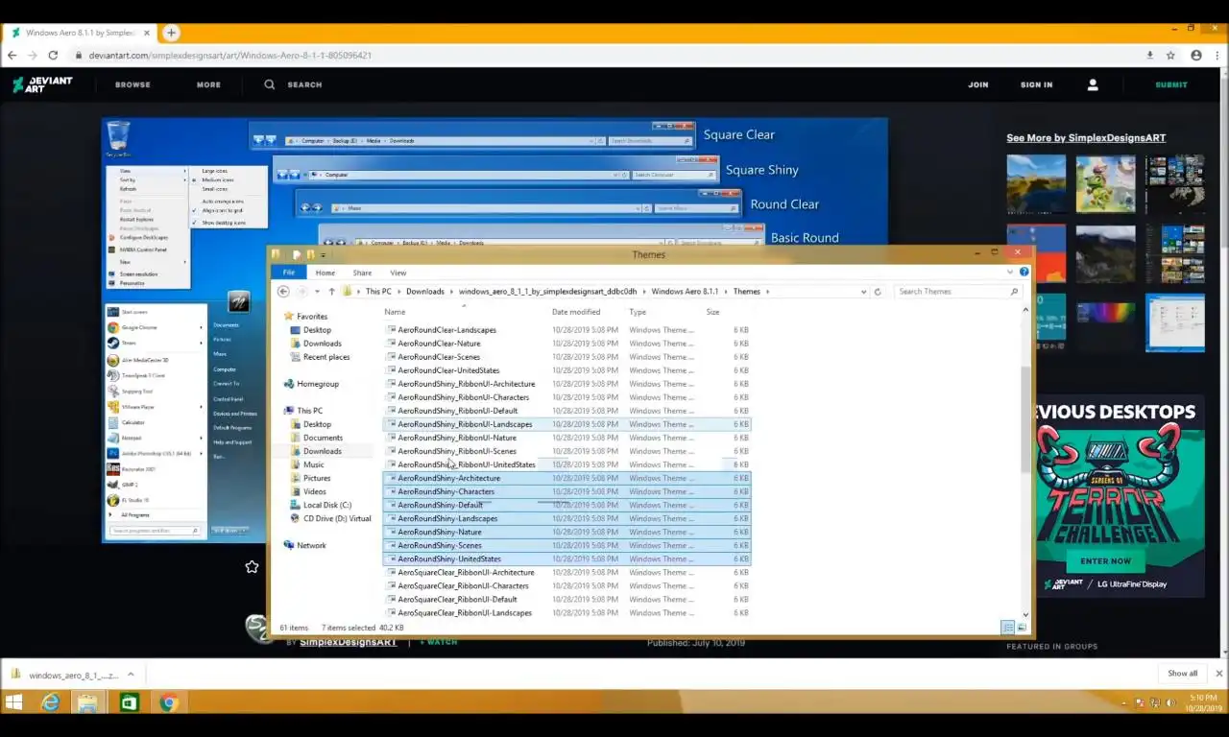This screenshot has height=737, width=1229.
Task: Switch to details view in Explorer status bar
Action: (1007, 628)
